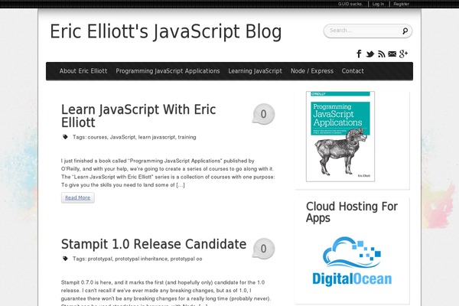
Task: Open comment bubble for Stampit 1.0 post
Action: [x=263, y=249]
